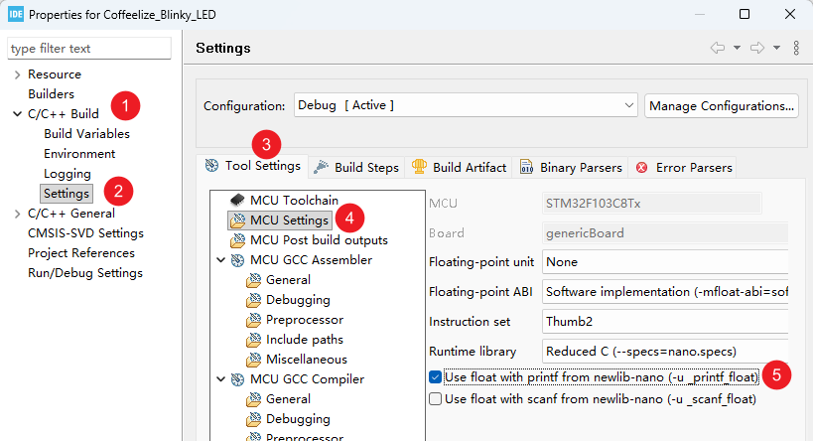This screenshot has width=813, height=441.
Task: Click the Manage Configurations button
Action: [x=722, y=105]
